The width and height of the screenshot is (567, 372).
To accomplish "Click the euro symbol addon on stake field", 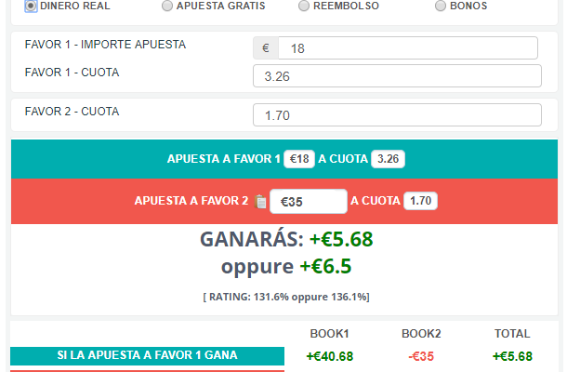I will tap(266, 48).
